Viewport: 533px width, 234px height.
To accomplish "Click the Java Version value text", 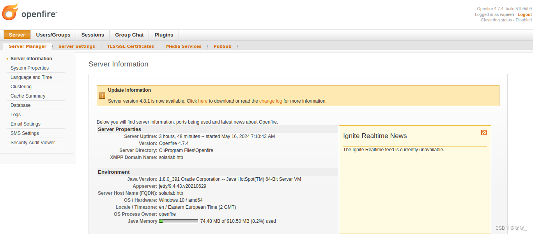I will [x=230, y=179].
